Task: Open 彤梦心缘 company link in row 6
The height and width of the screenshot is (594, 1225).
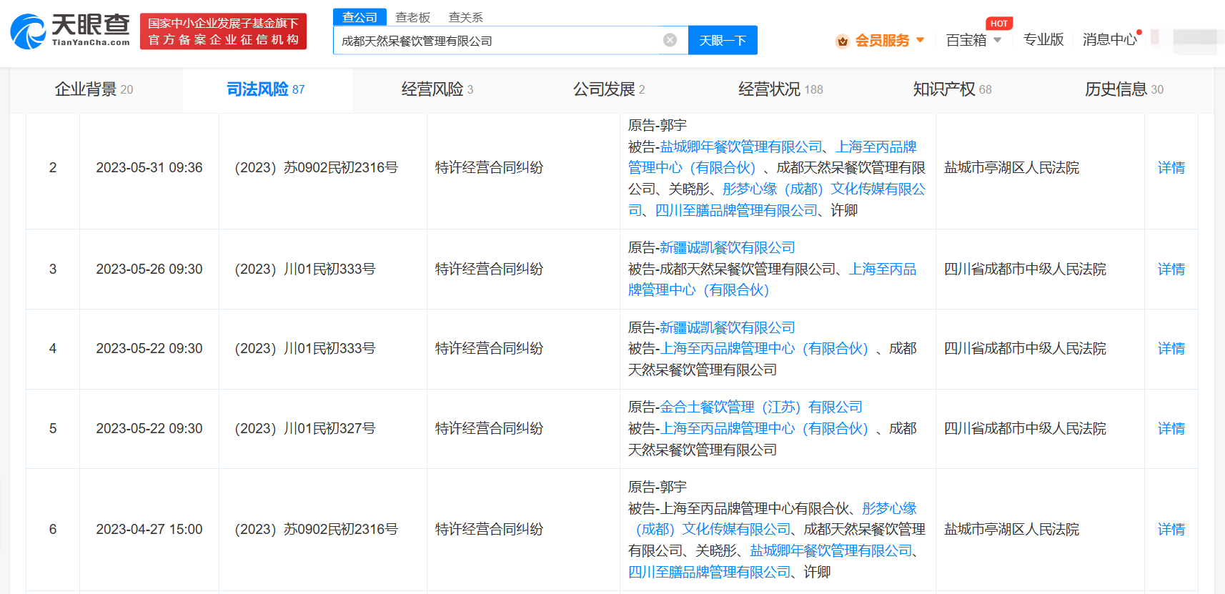Action: (773, 519)
